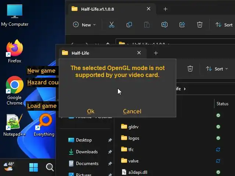Launch Google Chrome from the desktop shortcut
Screen dimensions: 235x176
15,91
